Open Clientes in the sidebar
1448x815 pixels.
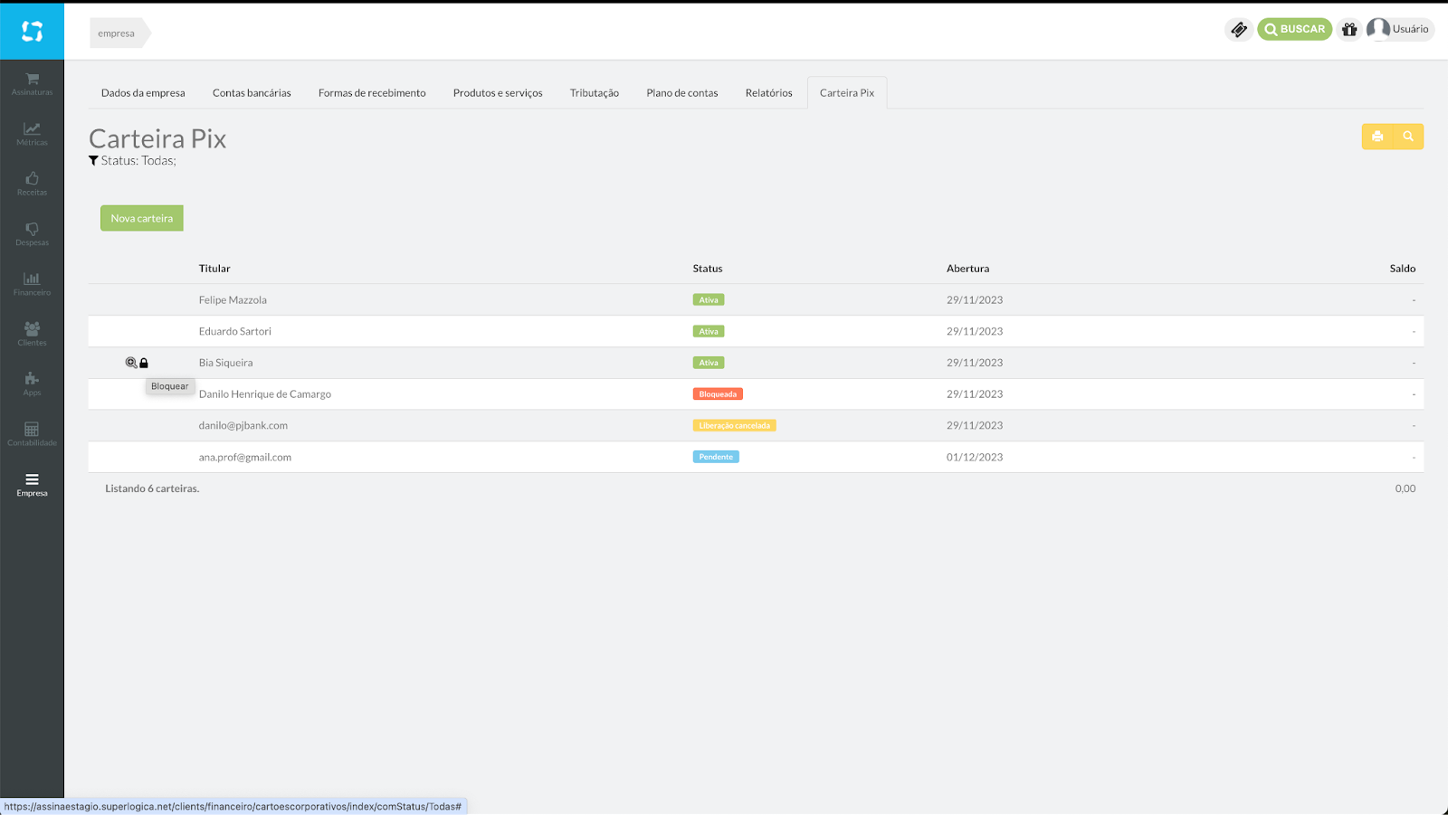click(x=32, y=334)
